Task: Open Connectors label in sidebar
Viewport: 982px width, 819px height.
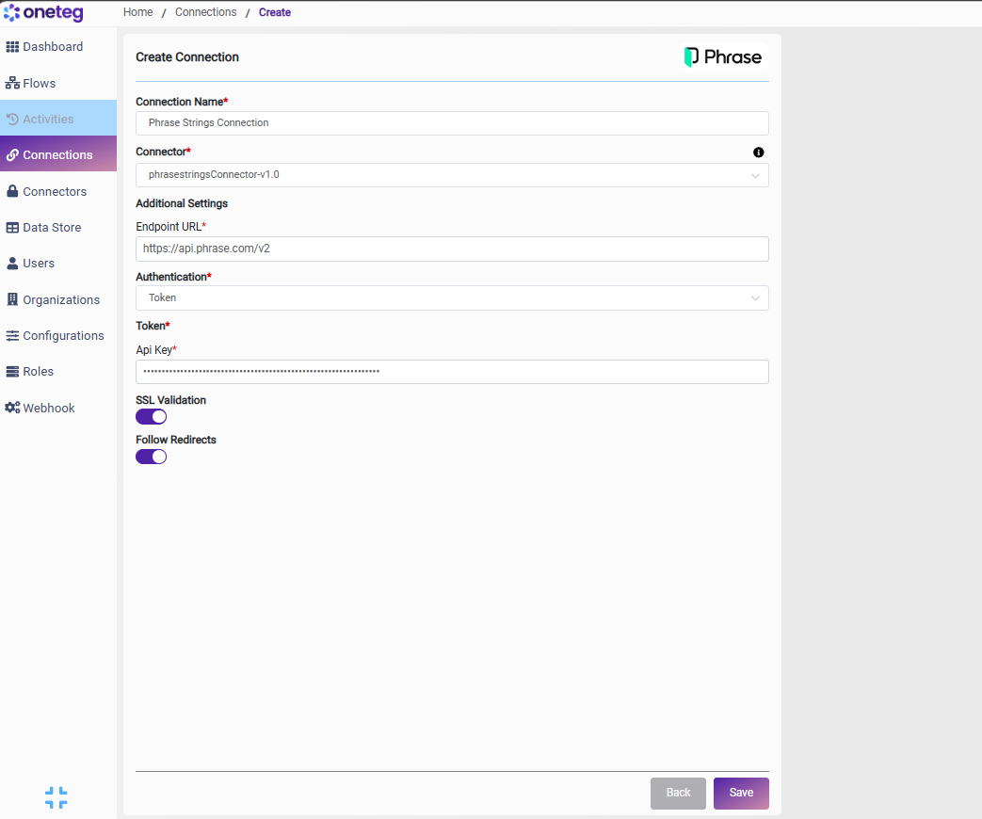Action: 56,192
